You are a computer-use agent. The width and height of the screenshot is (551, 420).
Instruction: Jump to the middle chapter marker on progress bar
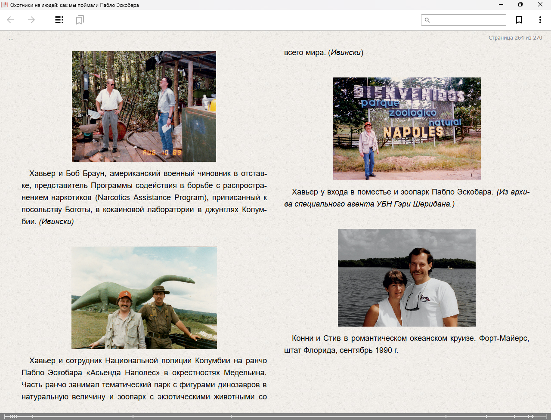(231, 416)
